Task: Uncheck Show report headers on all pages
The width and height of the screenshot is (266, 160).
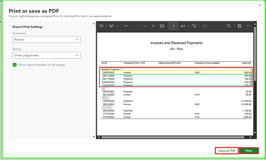Action: click(15, 65)
